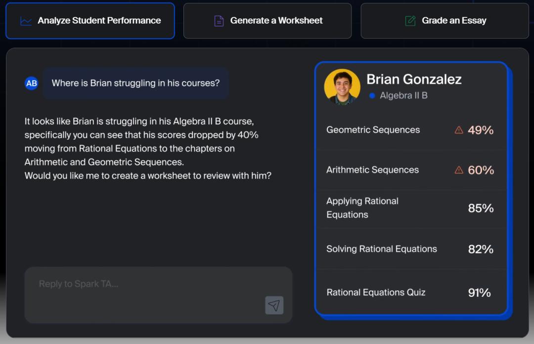Image resolution: width=534 pixels, height=344 pixels.
Task: Switch to the Generate a Worksheet tab
Action: pyautogui.click(x=267, y=21)
